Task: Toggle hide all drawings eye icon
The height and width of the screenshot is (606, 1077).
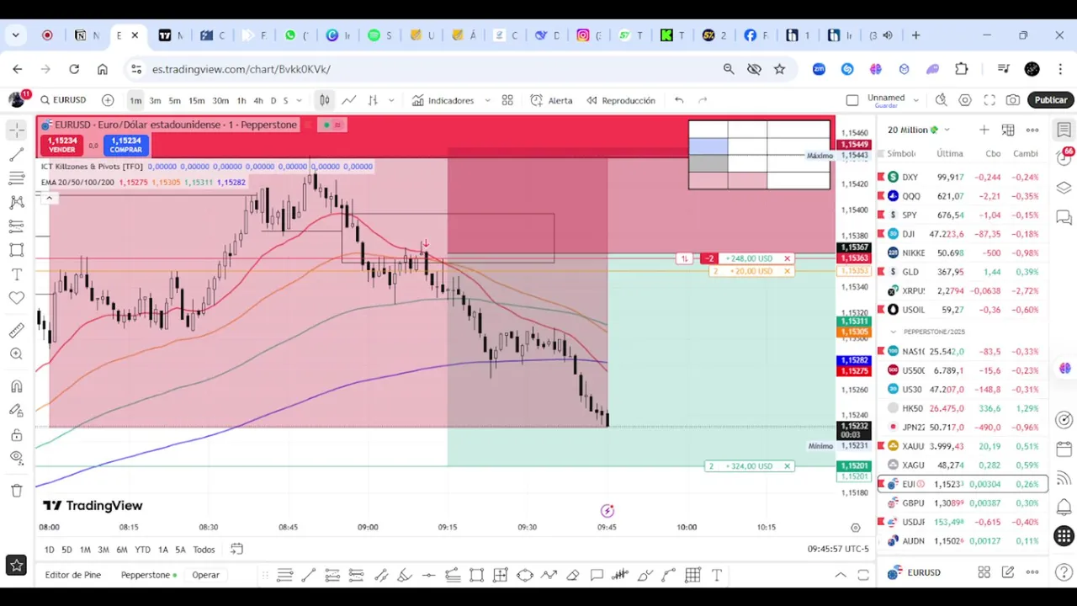Action: [x=16, y=458]
